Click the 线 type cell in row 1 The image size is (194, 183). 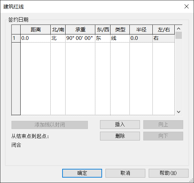point(120,38)
